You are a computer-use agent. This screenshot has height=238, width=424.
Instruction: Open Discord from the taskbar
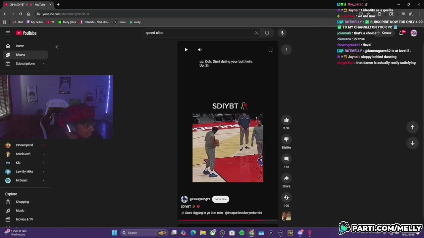(300, 233)
